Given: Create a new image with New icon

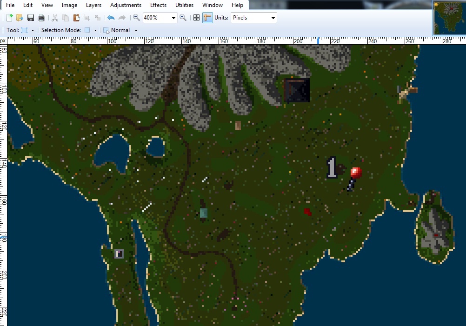Looking at the screenshot, I should 9,18.
